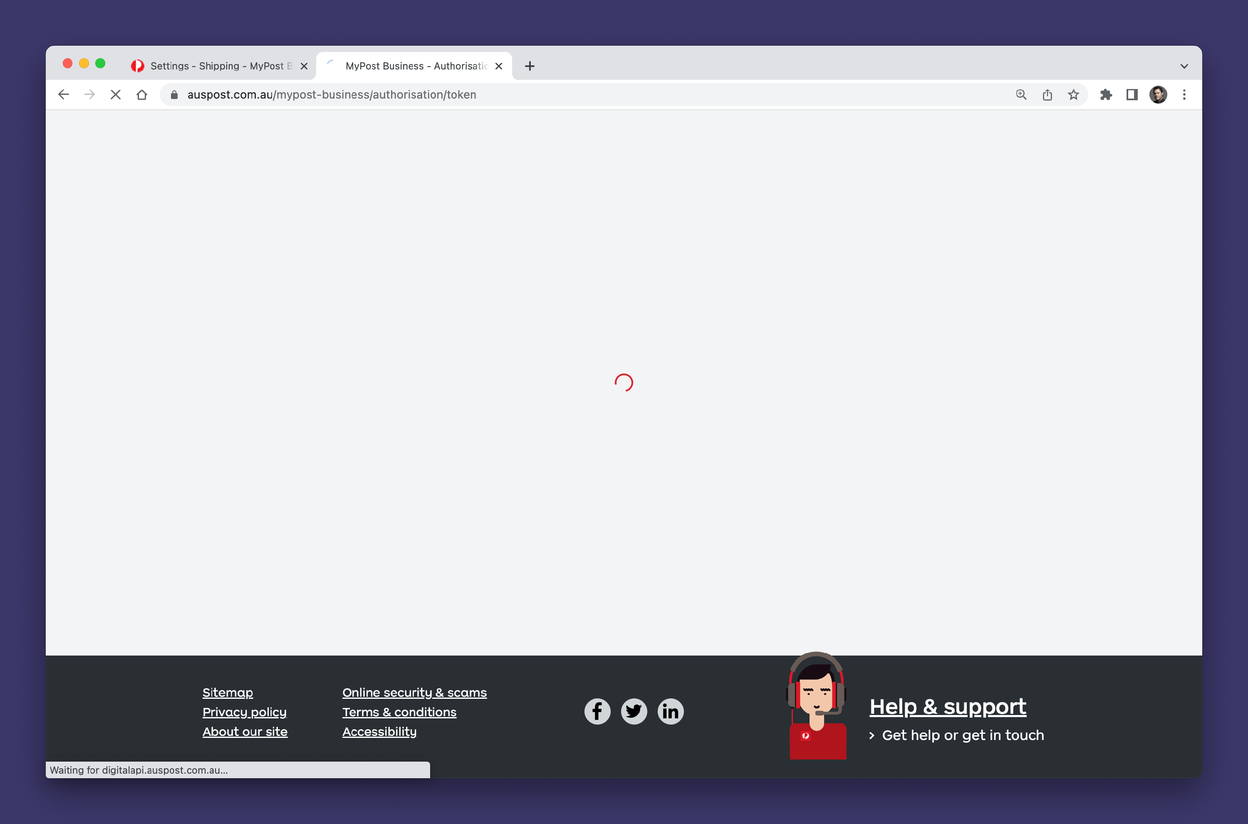Click the share page icon
This screenshot has width=1248, height=824.
(x=1047, y=94)
